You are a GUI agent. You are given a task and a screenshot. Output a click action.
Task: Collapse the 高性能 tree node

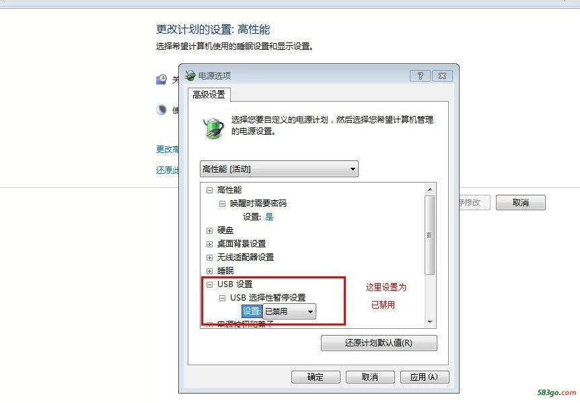(x=209, y=191)
